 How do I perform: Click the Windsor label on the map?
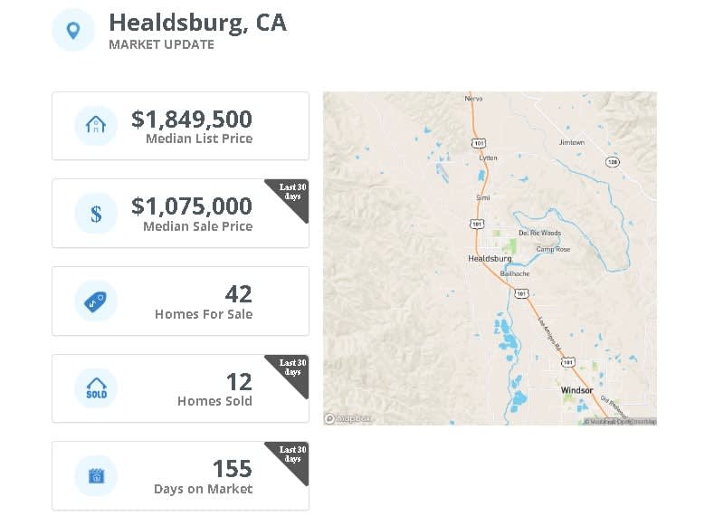(576, 390)
